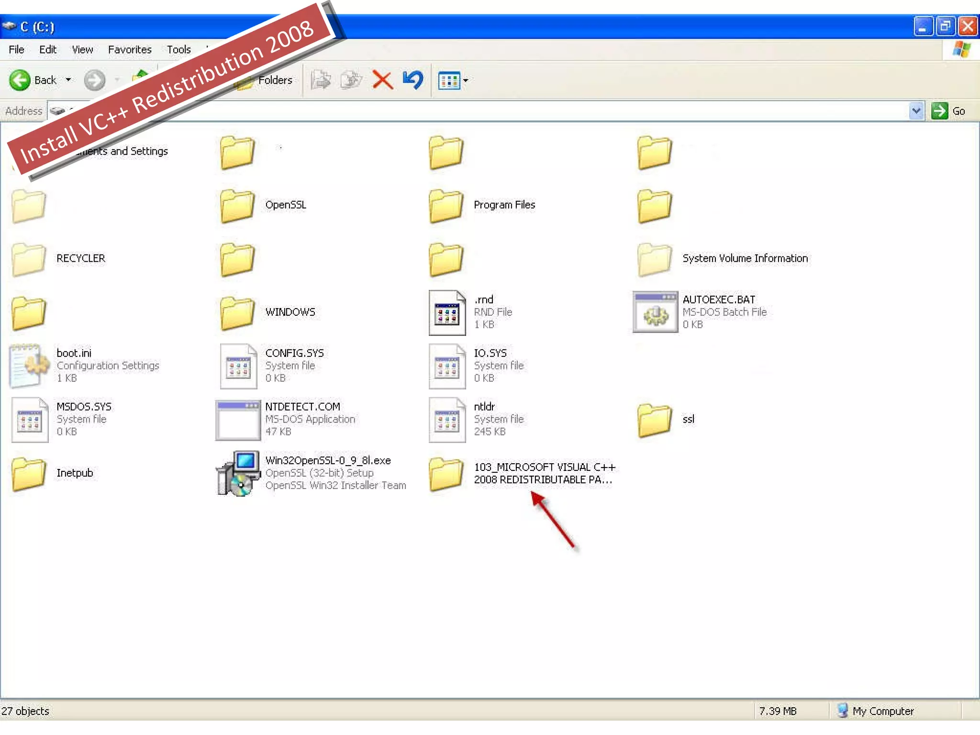Click the Address bar input field

pyautogui.click(x=478, y=111)
